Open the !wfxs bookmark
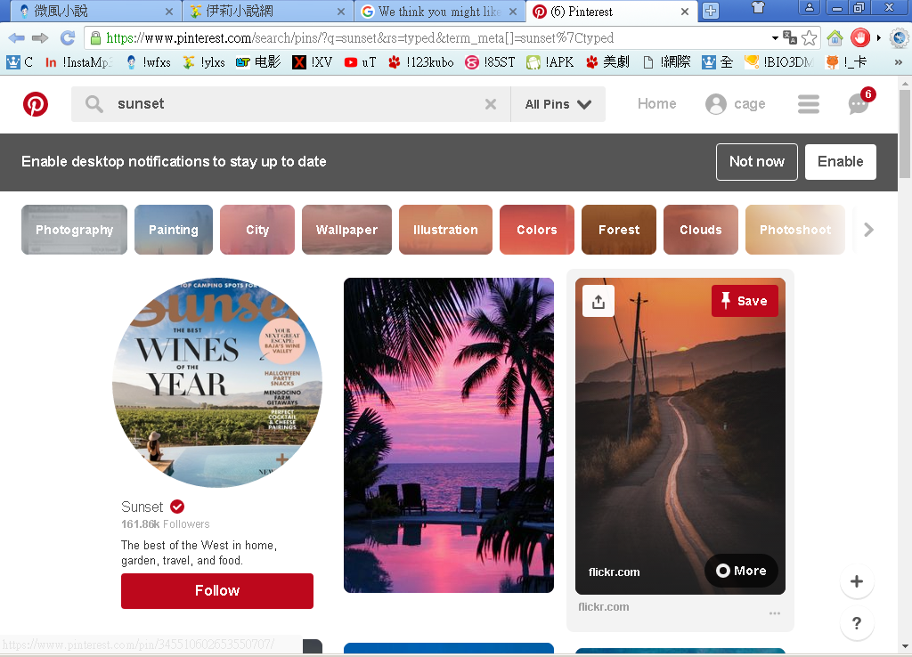 click(x=149, y=62)
